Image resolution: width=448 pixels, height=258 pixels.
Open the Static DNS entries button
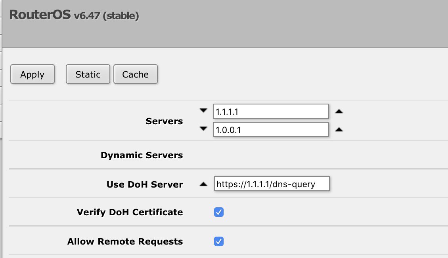pyautogui.click(x=88, y=74)
